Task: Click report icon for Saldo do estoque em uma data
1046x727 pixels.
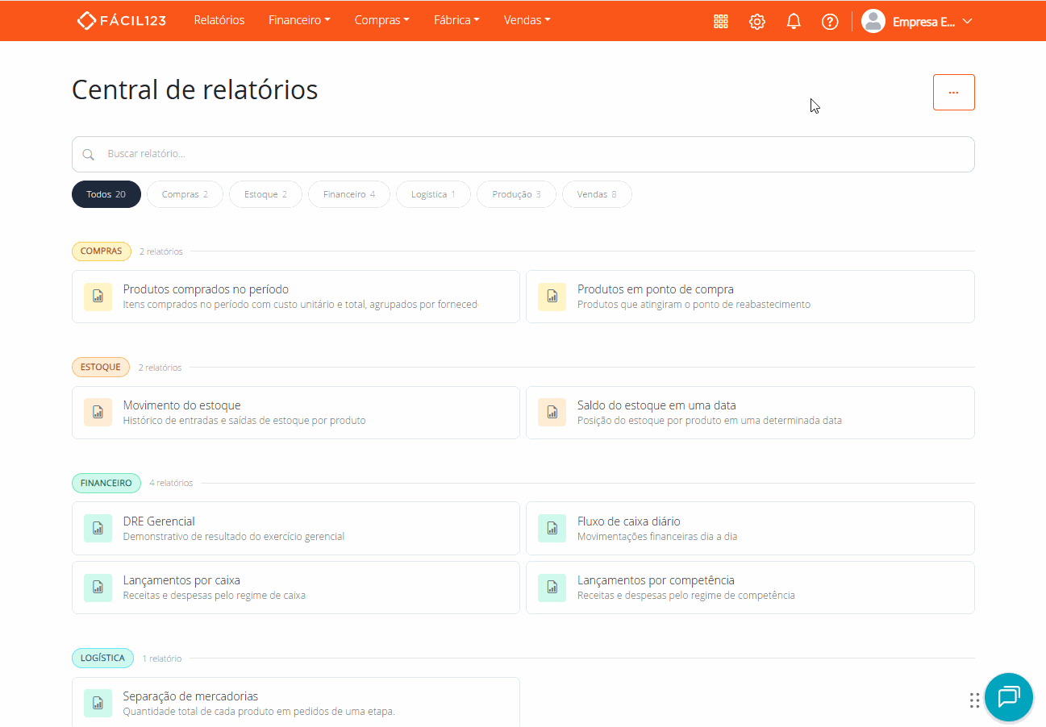Action: 552,413
